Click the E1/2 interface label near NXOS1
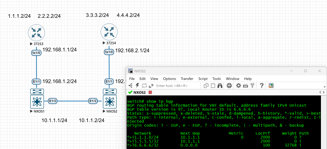Viewport: 327px width, 149px height. click(x=53, y=101)
